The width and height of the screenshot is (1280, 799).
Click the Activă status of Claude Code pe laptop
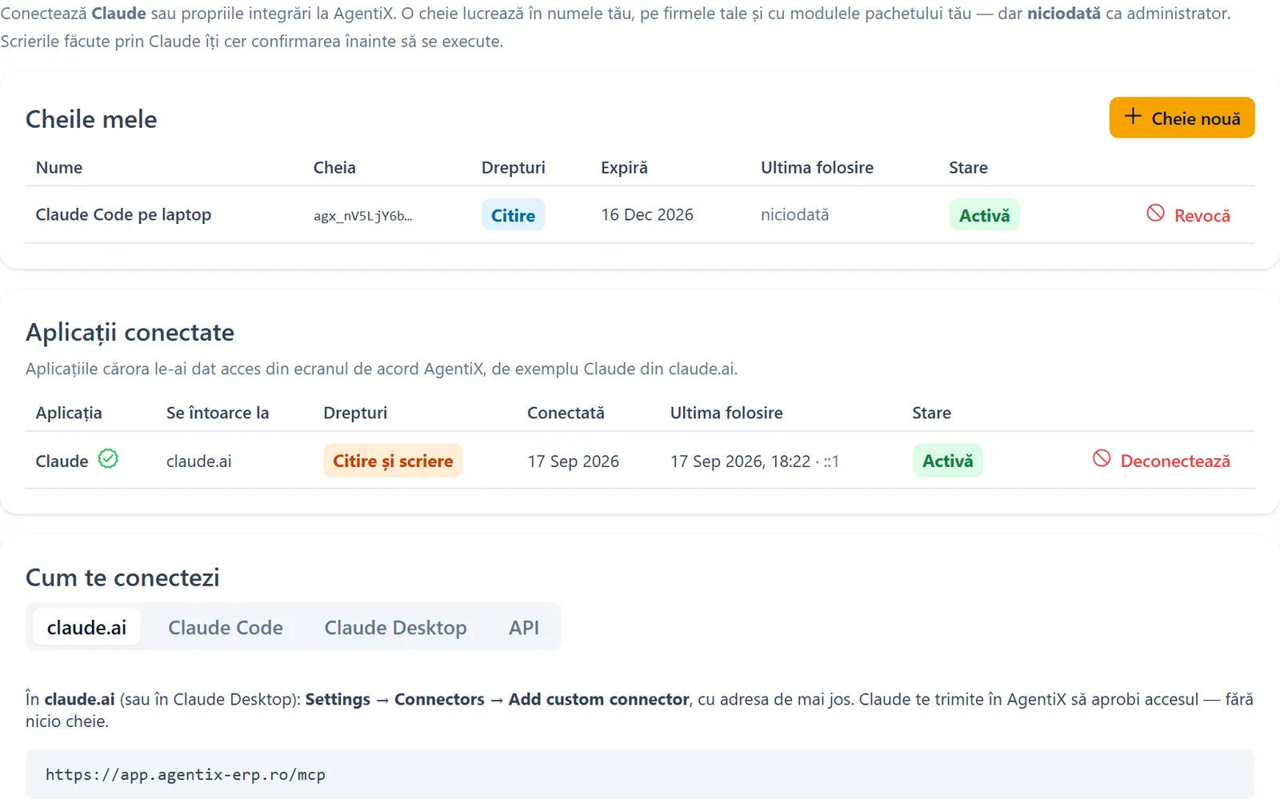tap(984, 214)
